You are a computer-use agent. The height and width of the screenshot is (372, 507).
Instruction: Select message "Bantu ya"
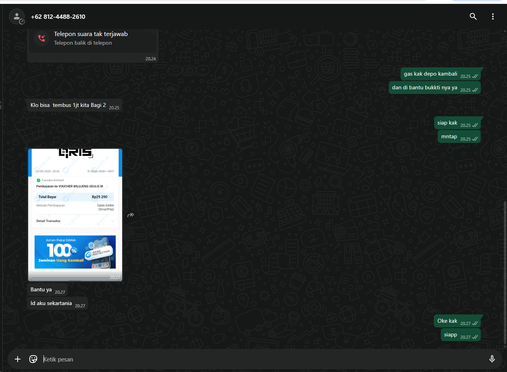pyautogui.click(x=48, y=290)
